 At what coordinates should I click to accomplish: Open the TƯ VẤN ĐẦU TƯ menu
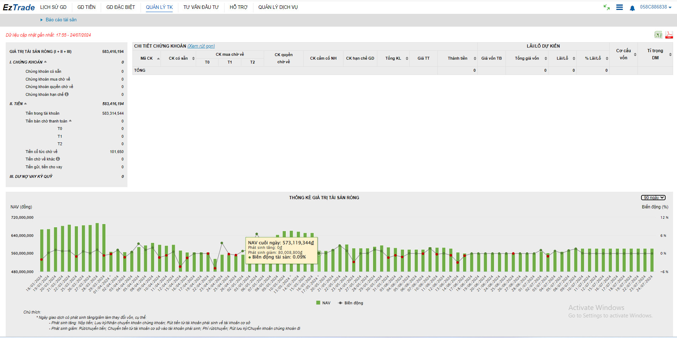point(201,7)
